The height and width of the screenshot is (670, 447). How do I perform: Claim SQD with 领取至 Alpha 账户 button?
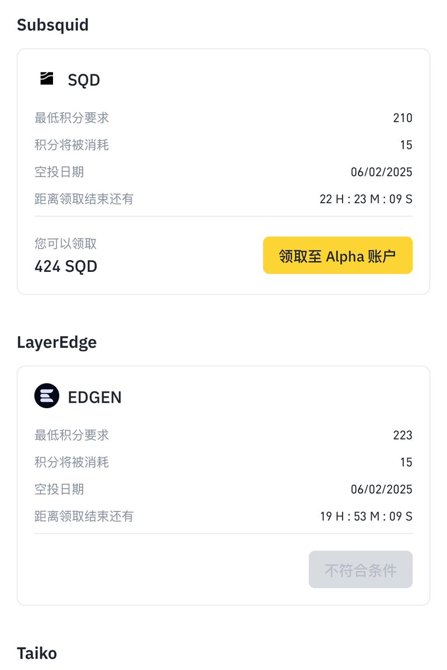coord(338,256)
